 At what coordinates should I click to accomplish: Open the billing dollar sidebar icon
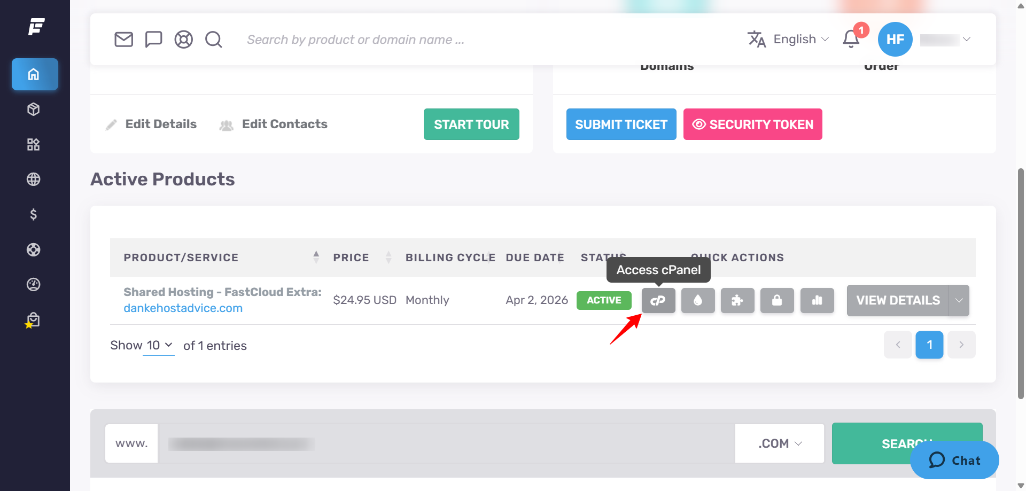pos(34,214)
